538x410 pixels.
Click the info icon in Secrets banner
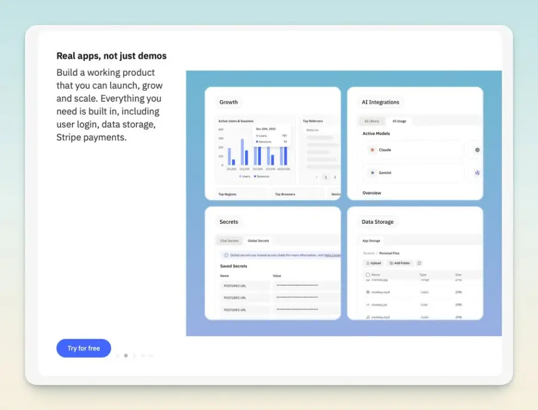coord(226,255)
